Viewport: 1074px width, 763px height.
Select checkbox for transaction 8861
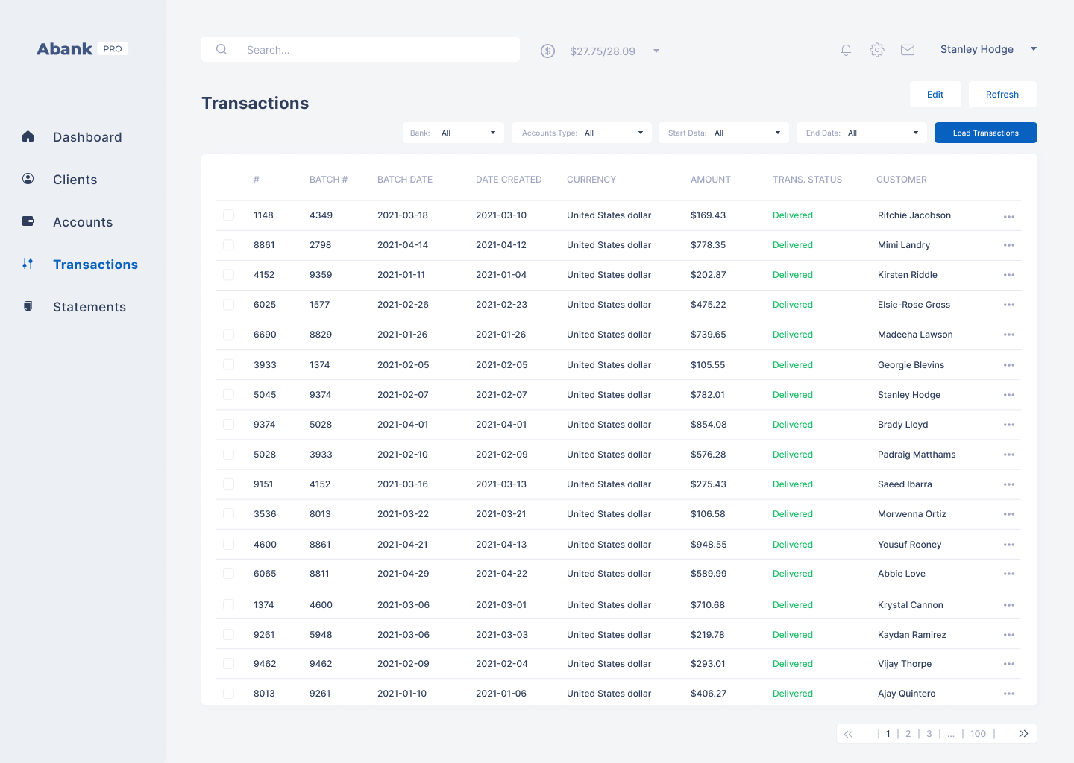(229, 245)
